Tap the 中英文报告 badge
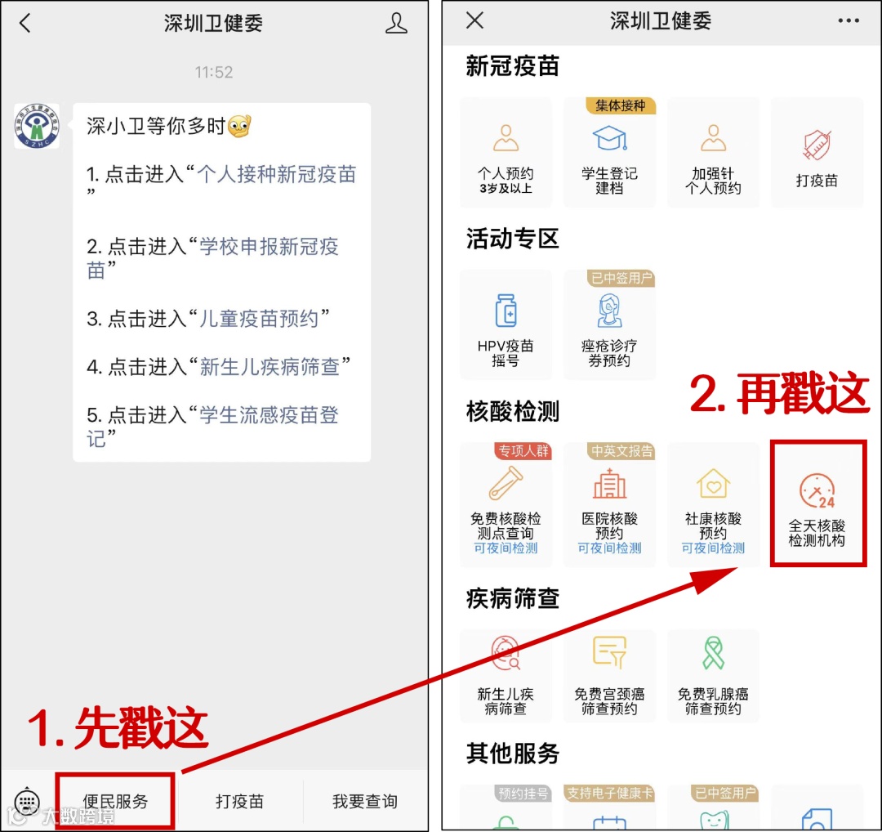The image size is (882, 832). coord(621,451)
